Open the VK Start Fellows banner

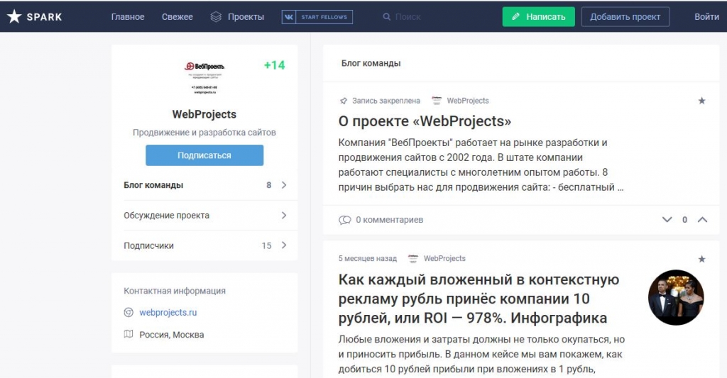click(317, 17)
